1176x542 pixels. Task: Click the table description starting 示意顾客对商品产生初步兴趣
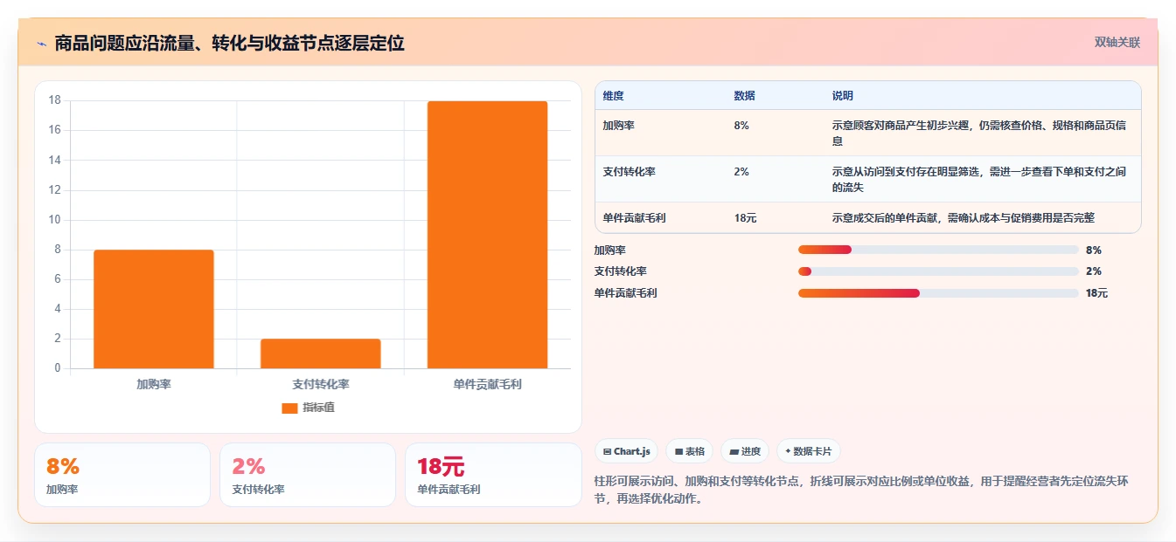[979, 133]
